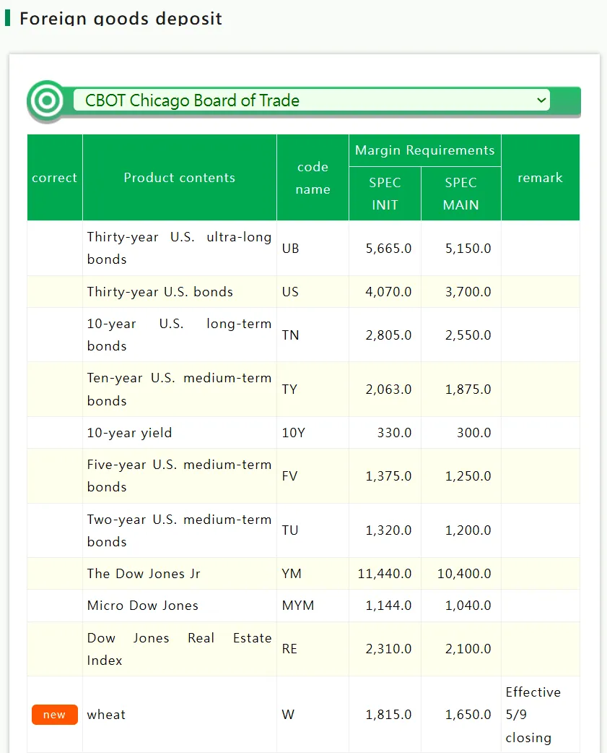The image size is (607, 753).
Task: Click the dropdown chevron arrow on exchange selector
Action: click(541, 100)
